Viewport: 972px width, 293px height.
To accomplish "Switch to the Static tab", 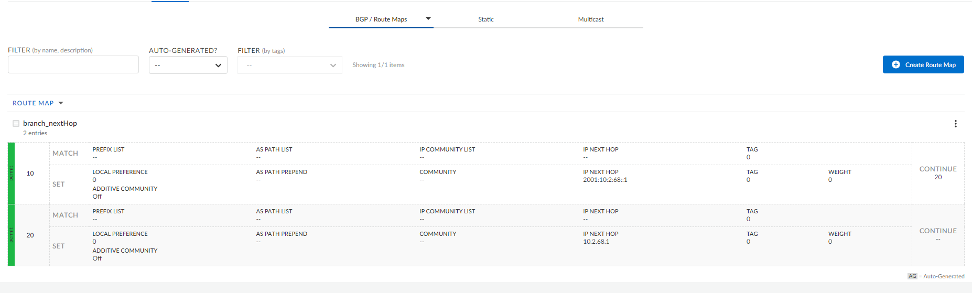I will point(485,19).
